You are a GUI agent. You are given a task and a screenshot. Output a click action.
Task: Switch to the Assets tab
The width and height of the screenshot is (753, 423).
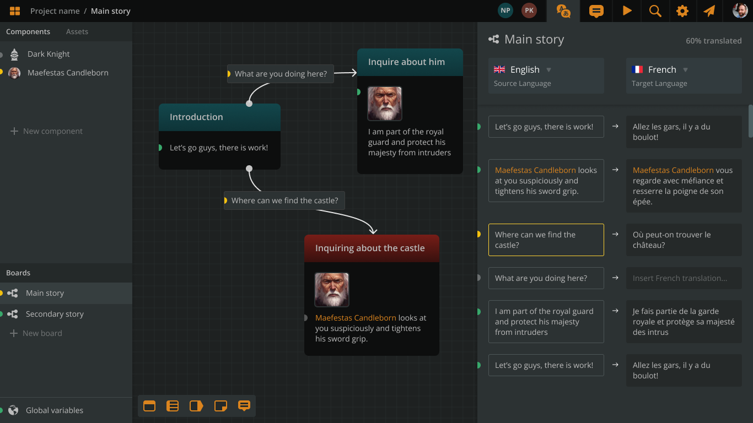[x=77, y=31]
